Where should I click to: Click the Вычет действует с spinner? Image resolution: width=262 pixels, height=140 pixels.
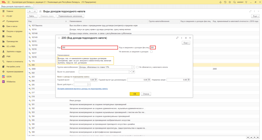(89, 84)
